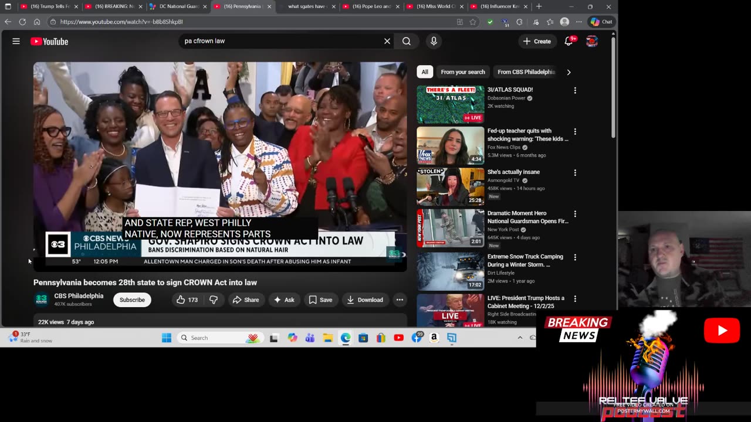
Task: Open CBS Philadelphia channel avatar
Action: coord(41,300)
